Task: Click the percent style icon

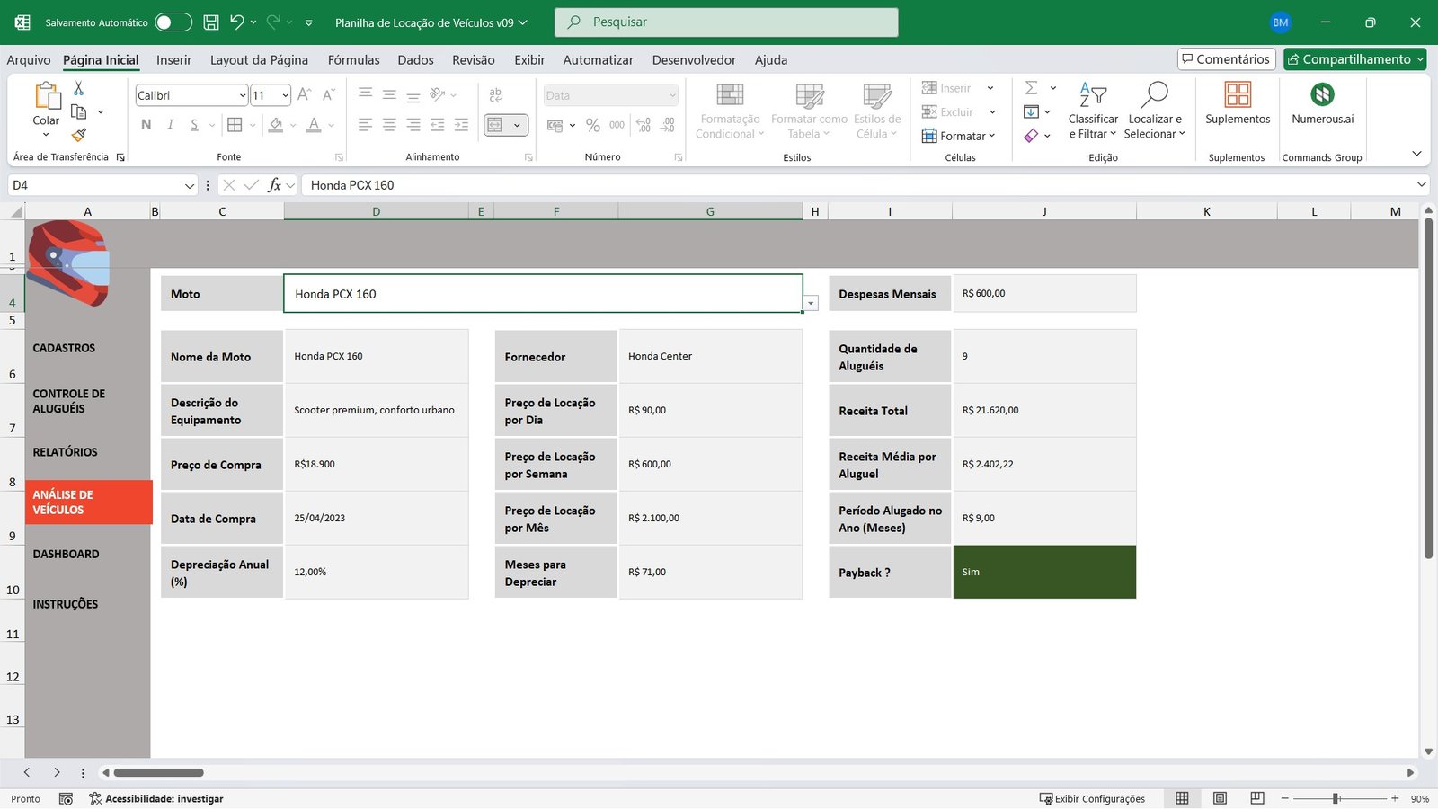Action: click(x=592, y=126)
